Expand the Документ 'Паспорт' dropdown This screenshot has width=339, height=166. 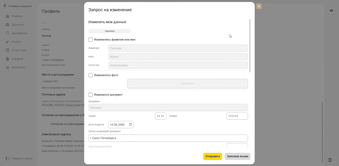pyautogui.click(x=168, y=107)
